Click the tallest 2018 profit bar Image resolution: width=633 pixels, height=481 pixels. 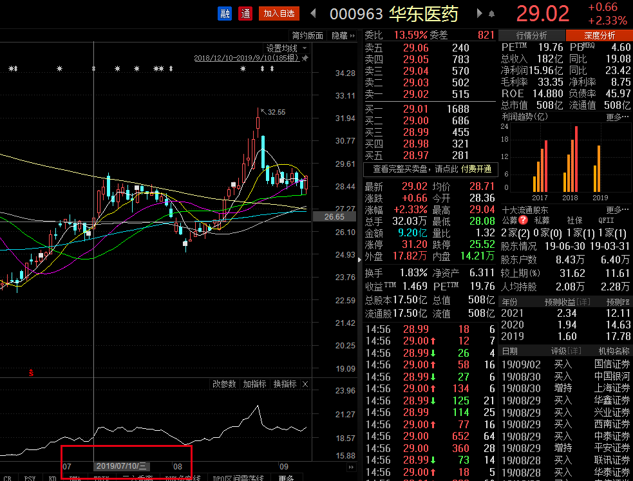576,159
